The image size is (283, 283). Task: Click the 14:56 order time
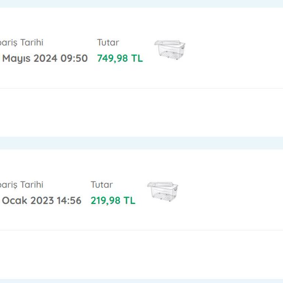[x=69, y=201]
